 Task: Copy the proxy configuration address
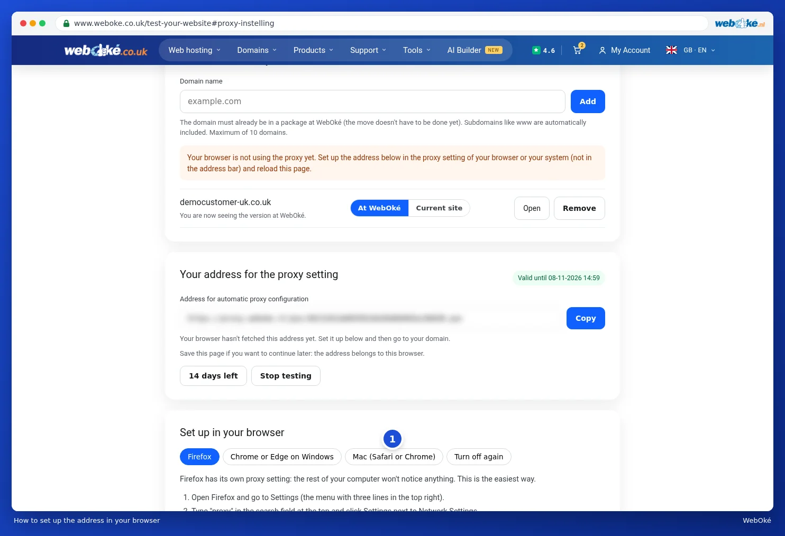[586, 318]
